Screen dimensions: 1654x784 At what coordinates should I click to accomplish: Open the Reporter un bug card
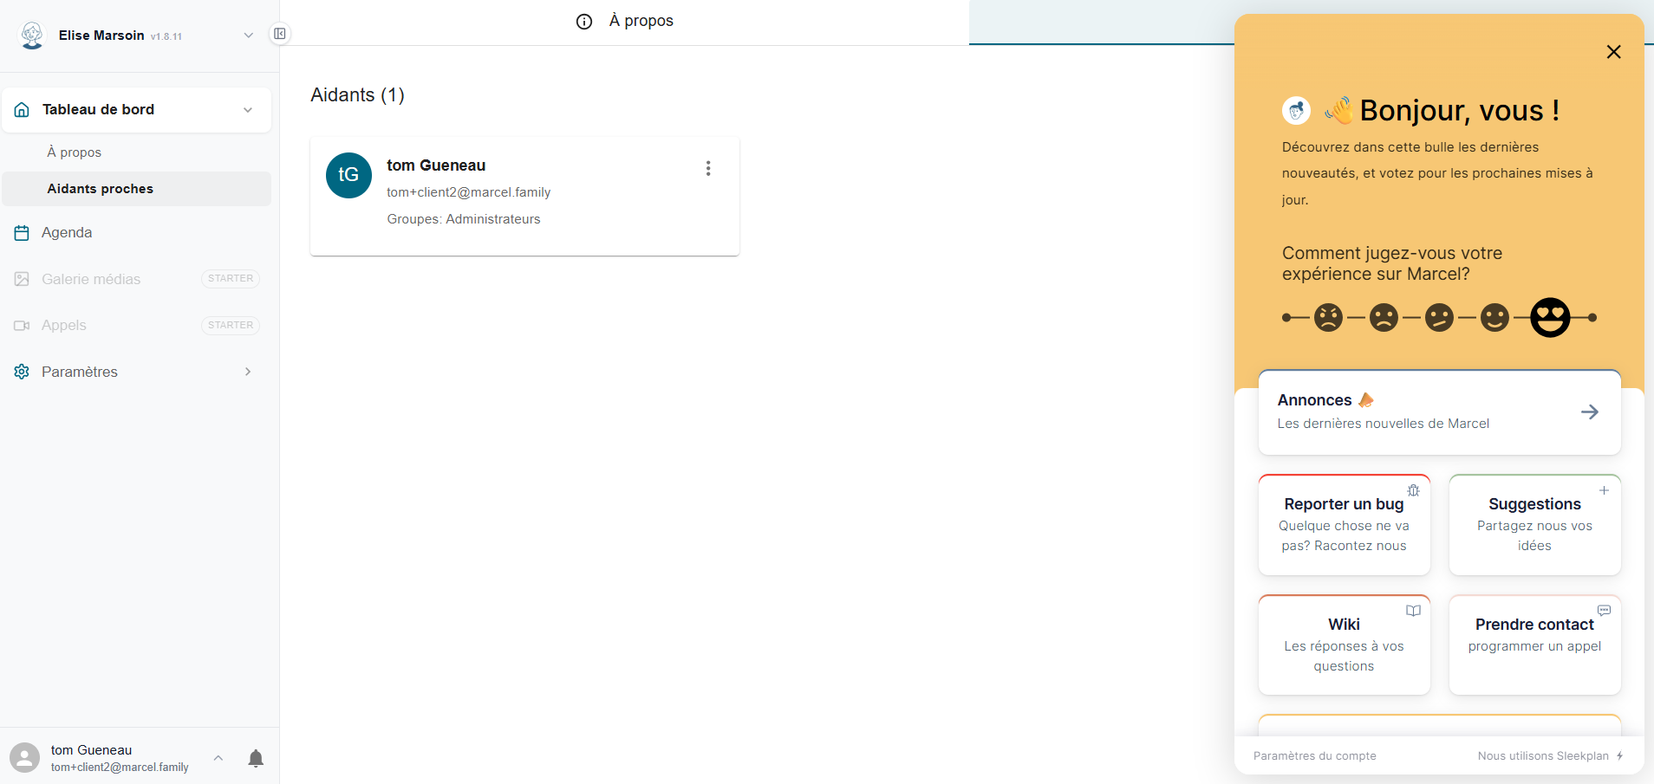click(x=1344, y=524)
